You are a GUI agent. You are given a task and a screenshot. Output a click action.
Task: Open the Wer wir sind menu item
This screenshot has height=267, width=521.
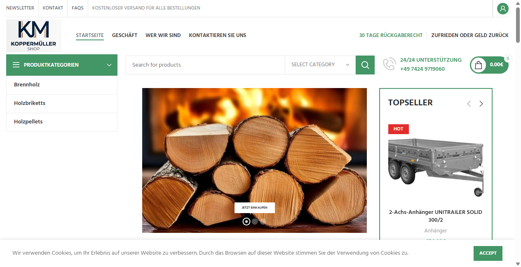pos(163,35)
